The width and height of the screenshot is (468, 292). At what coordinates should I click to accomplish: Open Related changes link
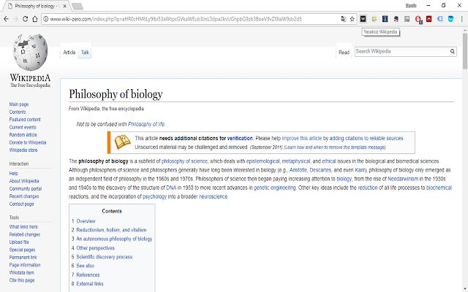point(24,234)
